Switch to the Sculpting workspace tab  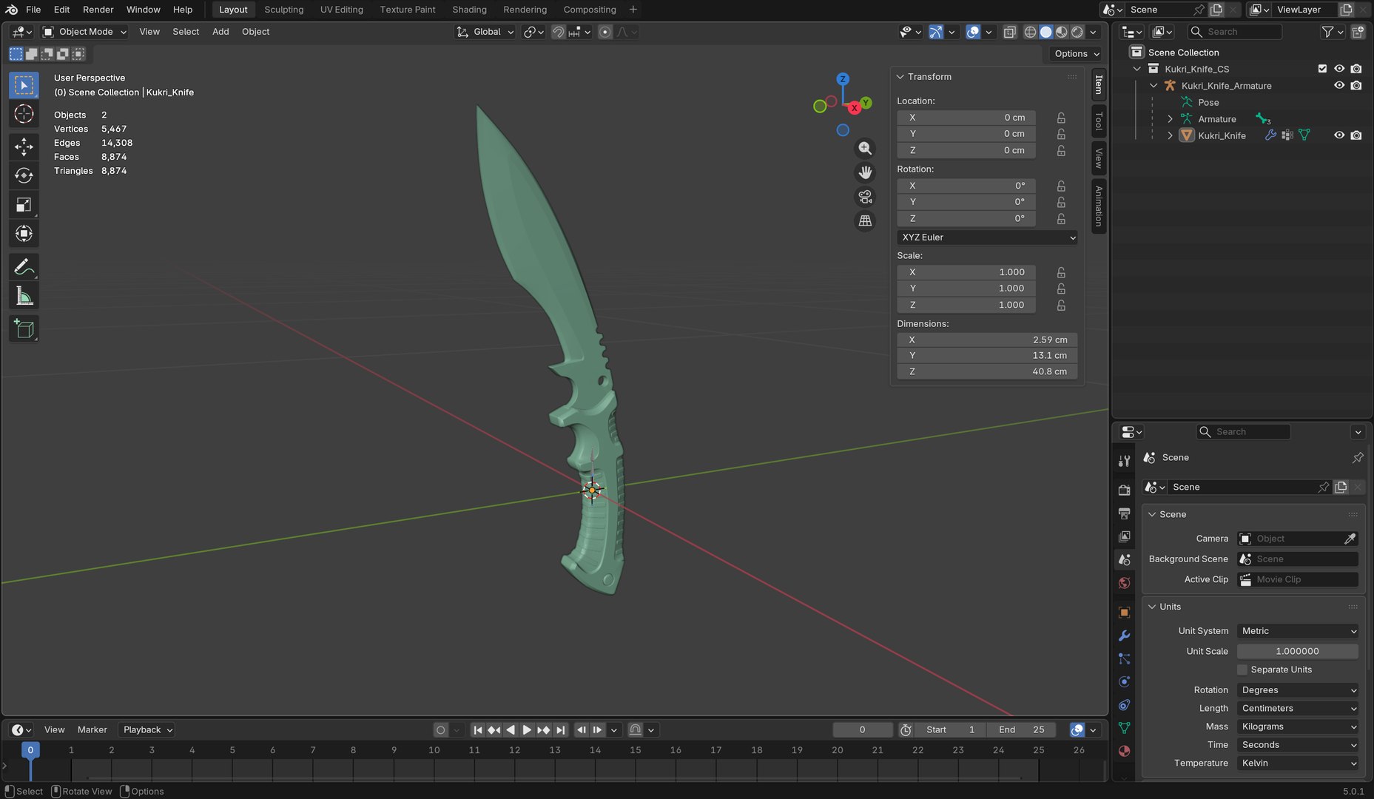(283, 10)
